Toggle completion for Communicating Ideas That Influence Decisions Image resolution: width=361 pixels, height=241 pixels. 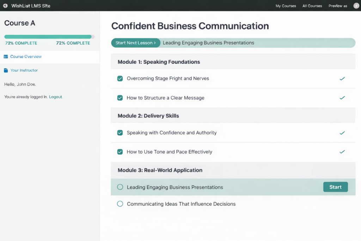(120, 204)
